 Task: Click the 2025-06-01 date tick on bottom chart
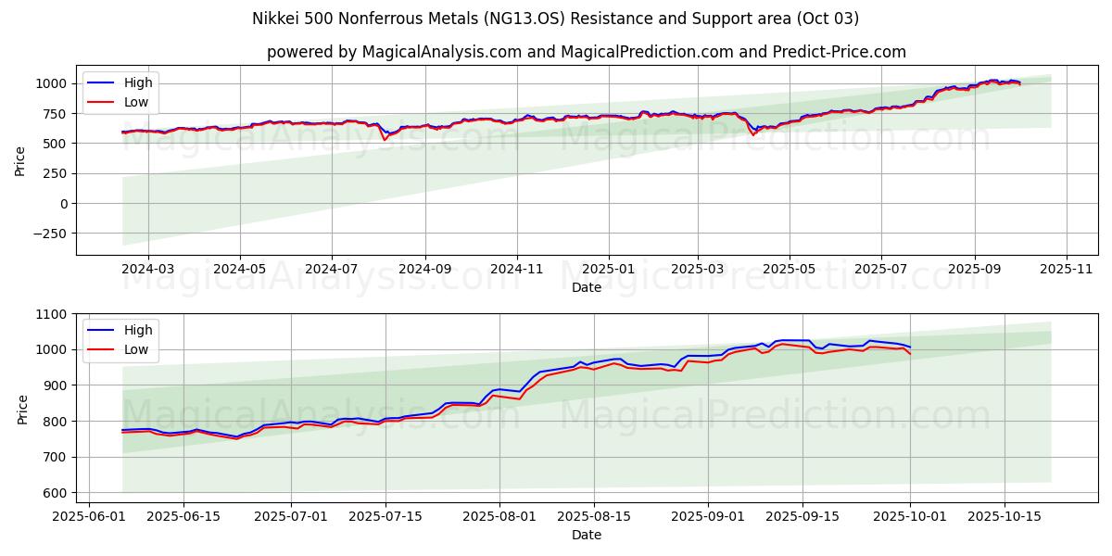coord(89,516)
